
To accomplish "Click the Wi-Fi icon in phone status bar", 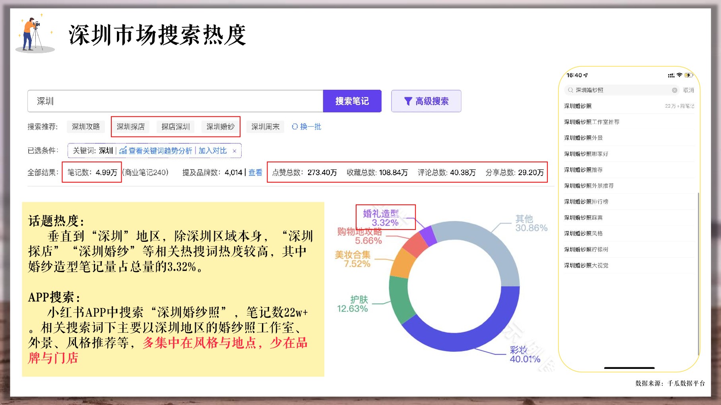I will [679, 75].
